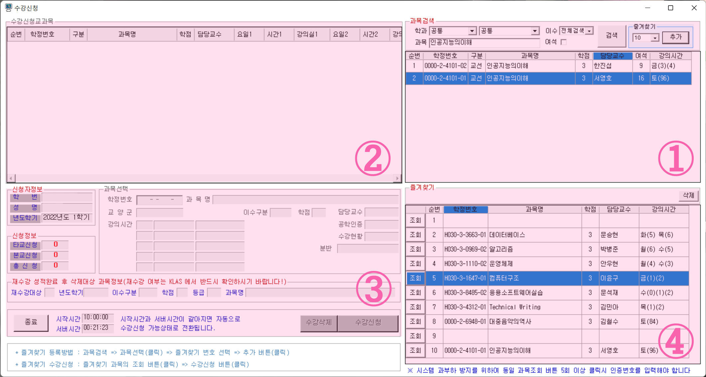Maximize the 수강신청 window

click(x=670, y=8)
